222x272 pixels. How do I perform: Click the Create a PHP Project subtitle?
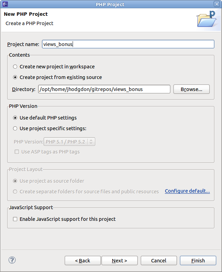pos(29,23)
